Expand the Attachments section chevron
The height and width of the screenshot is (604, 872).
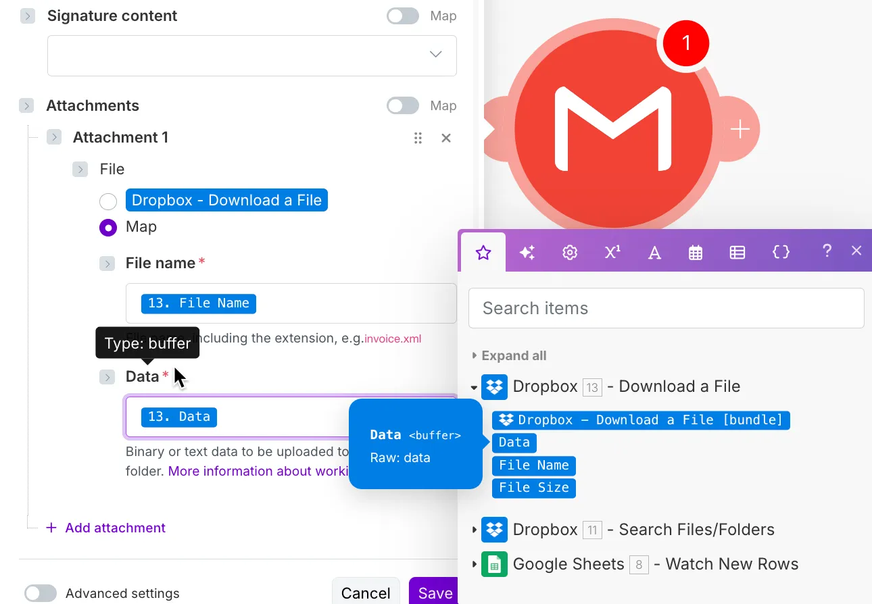(x=26, y=105)
